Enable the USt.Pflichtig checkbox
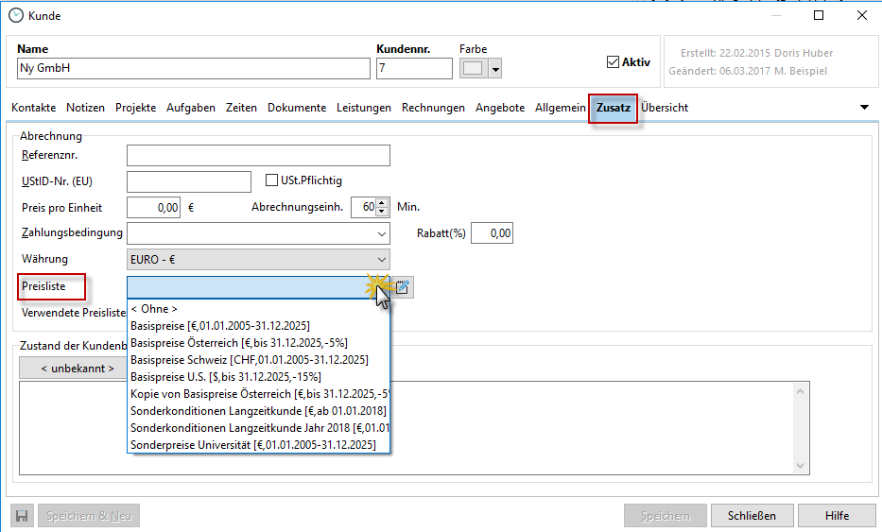This screenshot has height=532, width=882. pos(272,180)
